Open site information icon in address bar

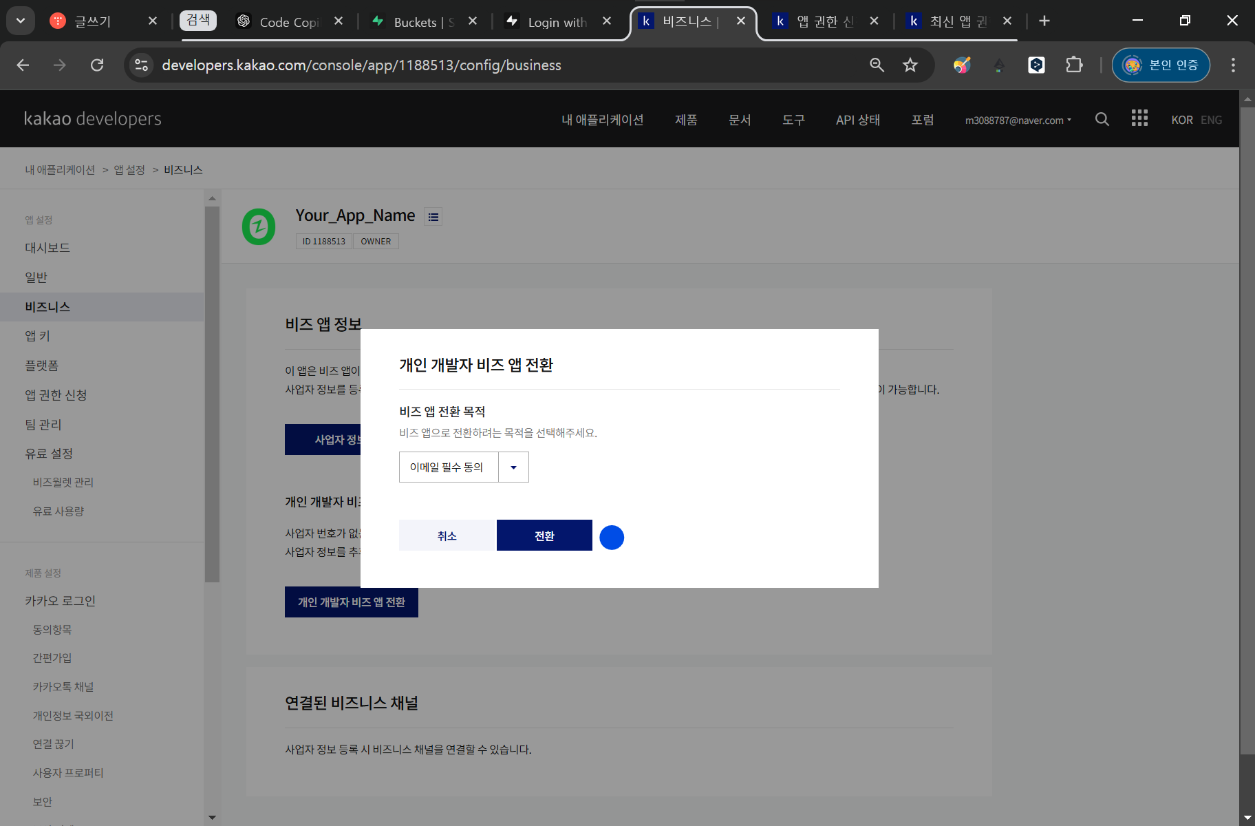pos(142,65)
